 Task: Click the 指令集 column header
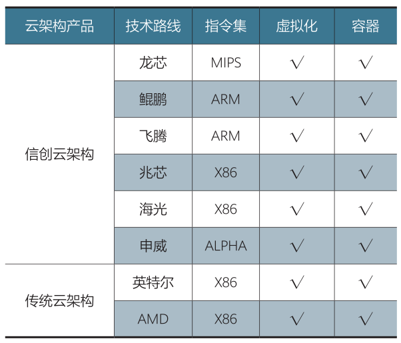226,27
